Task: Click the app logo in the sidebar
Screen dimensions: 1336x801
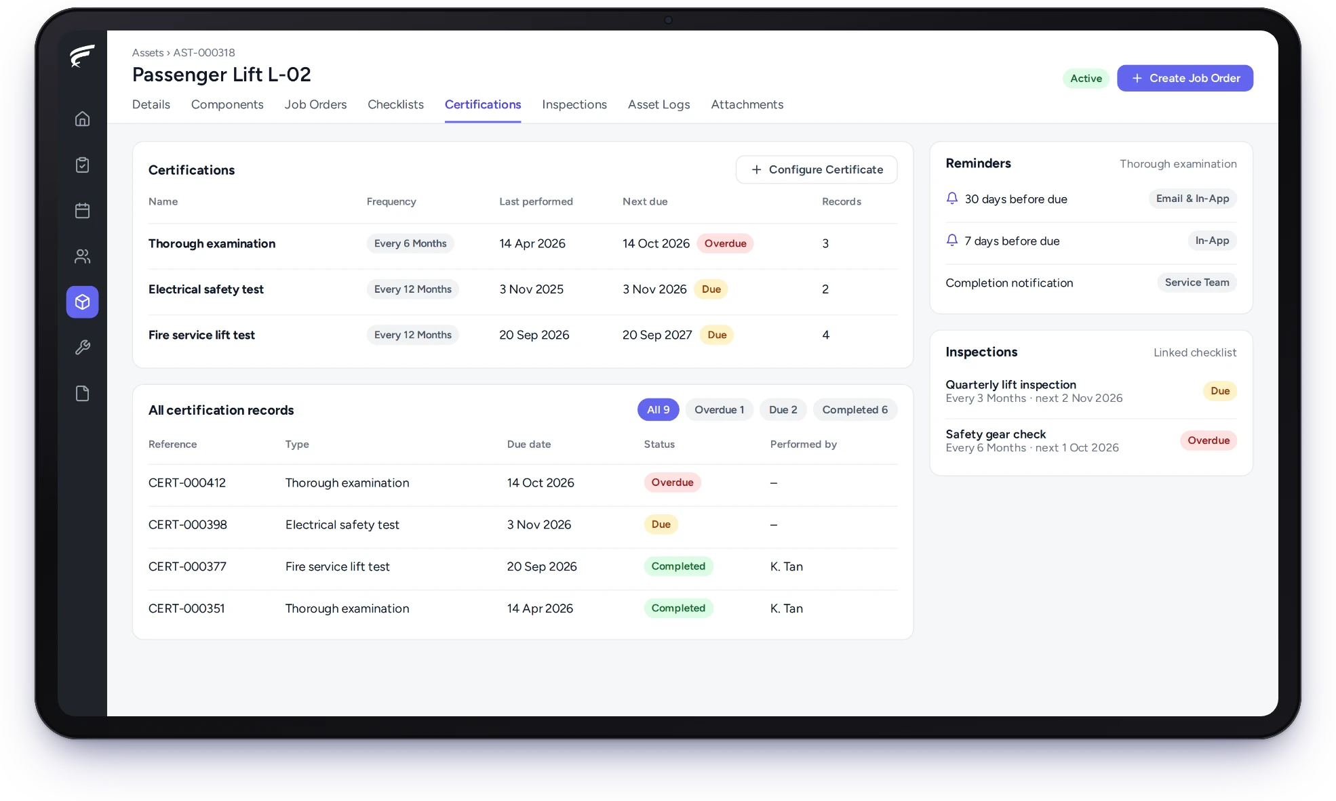Action: (82, 56)
